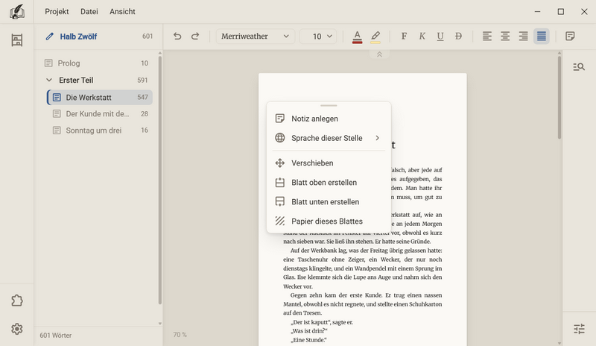This screenshot has width=596, height=346.
Task: Click the line „Der ist kaputt", sagte er.
Action: [x=322, y=322]
